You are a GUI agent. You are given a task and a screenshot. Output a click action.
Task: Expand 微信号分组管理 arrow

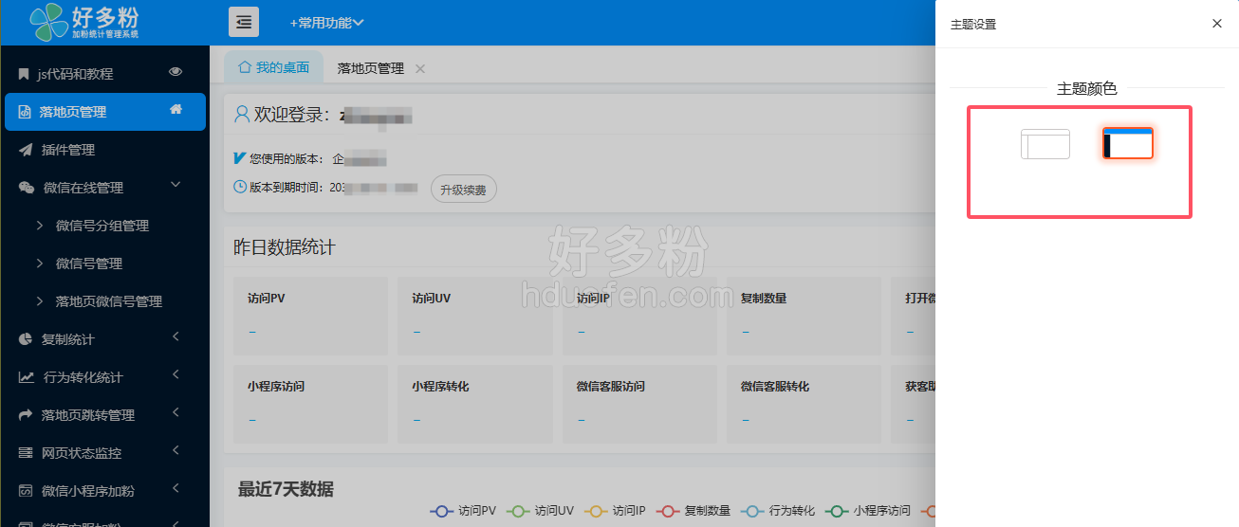pyautogui.click(x=40, y=226)
